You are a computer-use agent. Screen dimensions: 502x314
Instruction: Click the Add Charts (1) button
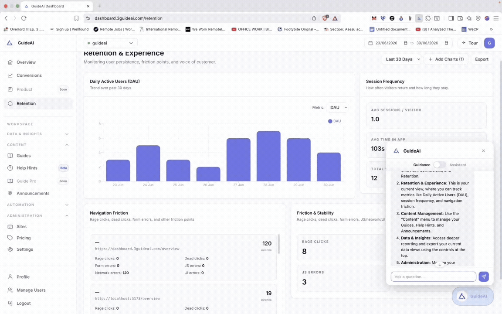(x=446, y=59)
